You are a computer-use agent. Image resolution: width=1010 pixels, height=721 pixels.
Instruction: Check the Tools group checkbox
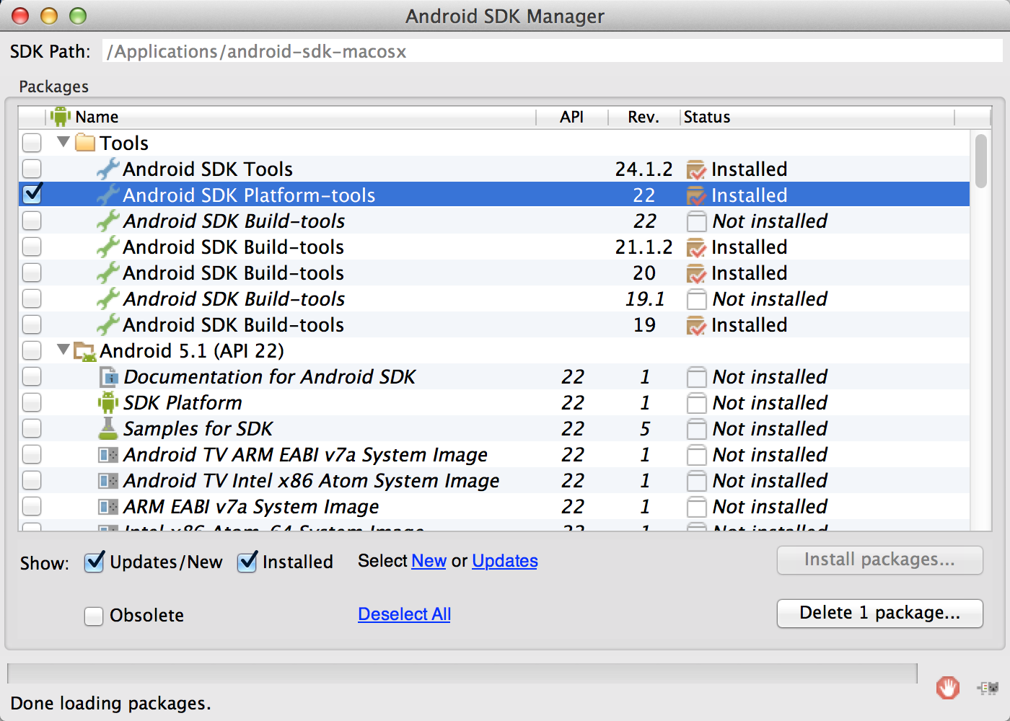point(32,143)
